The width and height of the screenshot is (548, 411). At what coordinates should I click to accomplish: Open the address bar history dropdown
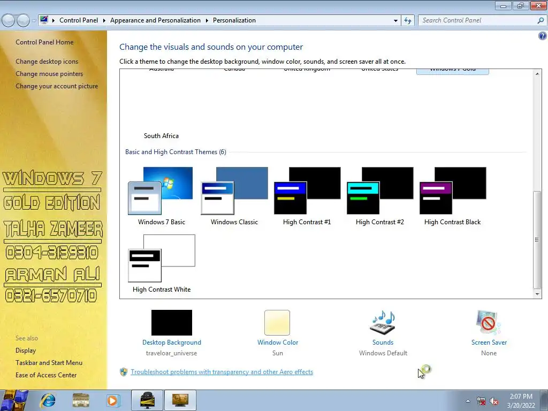(395, 21)
